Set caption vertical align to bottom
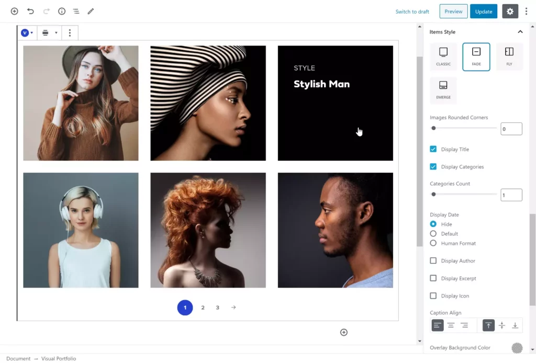 pyautogui.click(x=515, y=325)
